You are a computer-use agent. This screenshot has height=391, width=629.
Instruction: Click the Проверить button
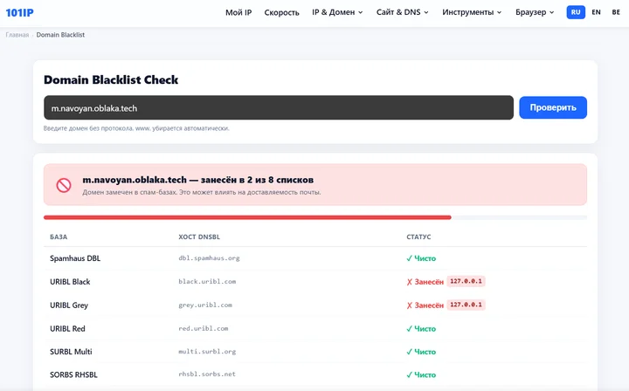click(553, 107)
